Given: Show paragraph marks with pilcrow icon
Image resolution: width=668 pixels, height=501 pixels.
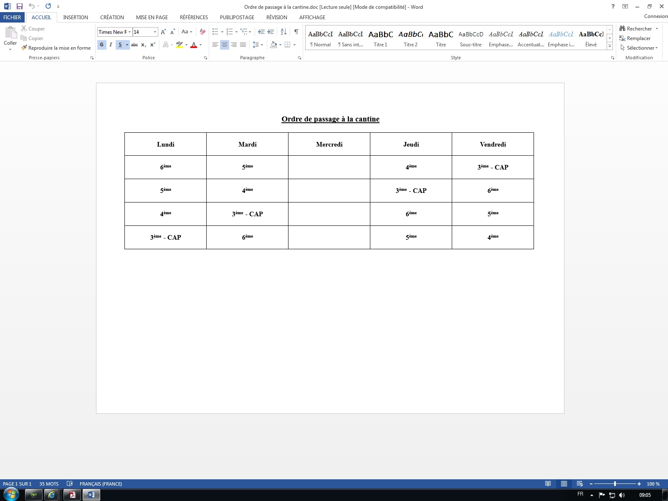Looking at the screenshot, I should click(296, 32).
